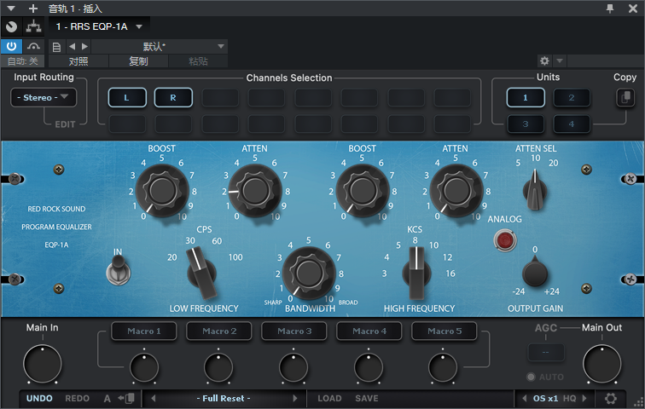
Task: Click the sidechain routing icon
Action: tap(35, 27)
